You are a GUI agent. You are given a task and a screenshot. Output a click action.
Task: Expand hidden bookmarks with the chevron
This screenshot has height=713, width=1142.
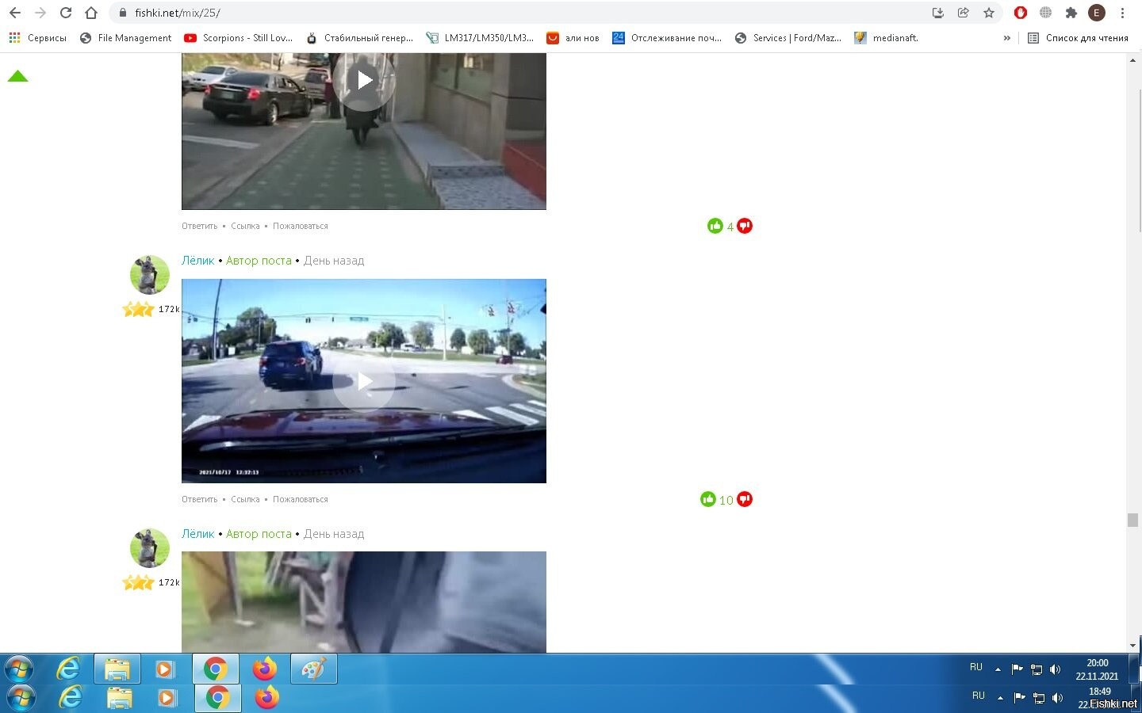[1007, 37]
